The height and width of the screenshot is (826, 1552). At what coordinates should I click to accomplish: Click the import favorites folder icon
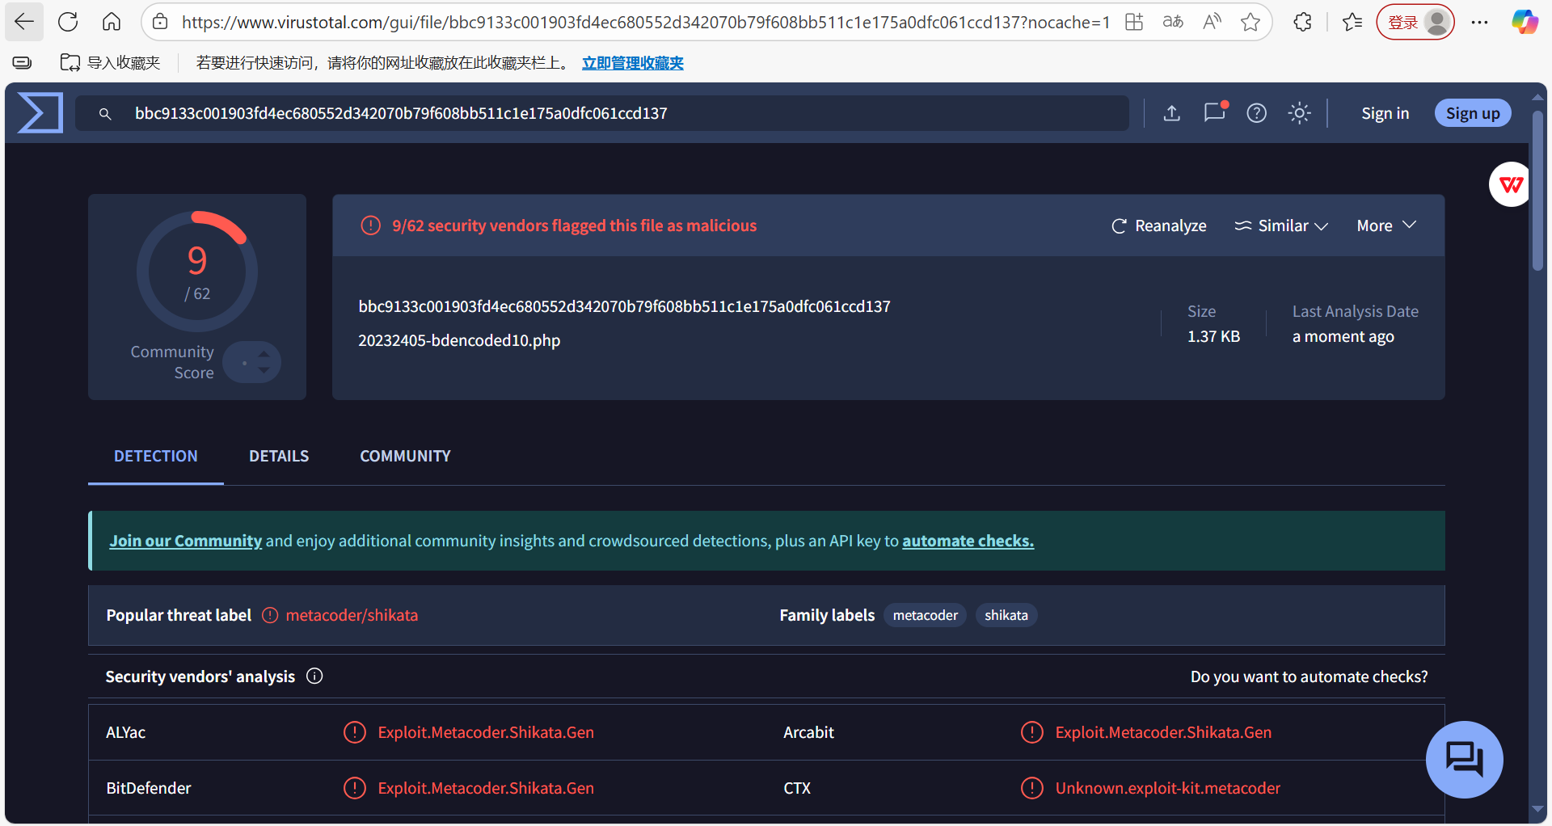click(70, 62)
